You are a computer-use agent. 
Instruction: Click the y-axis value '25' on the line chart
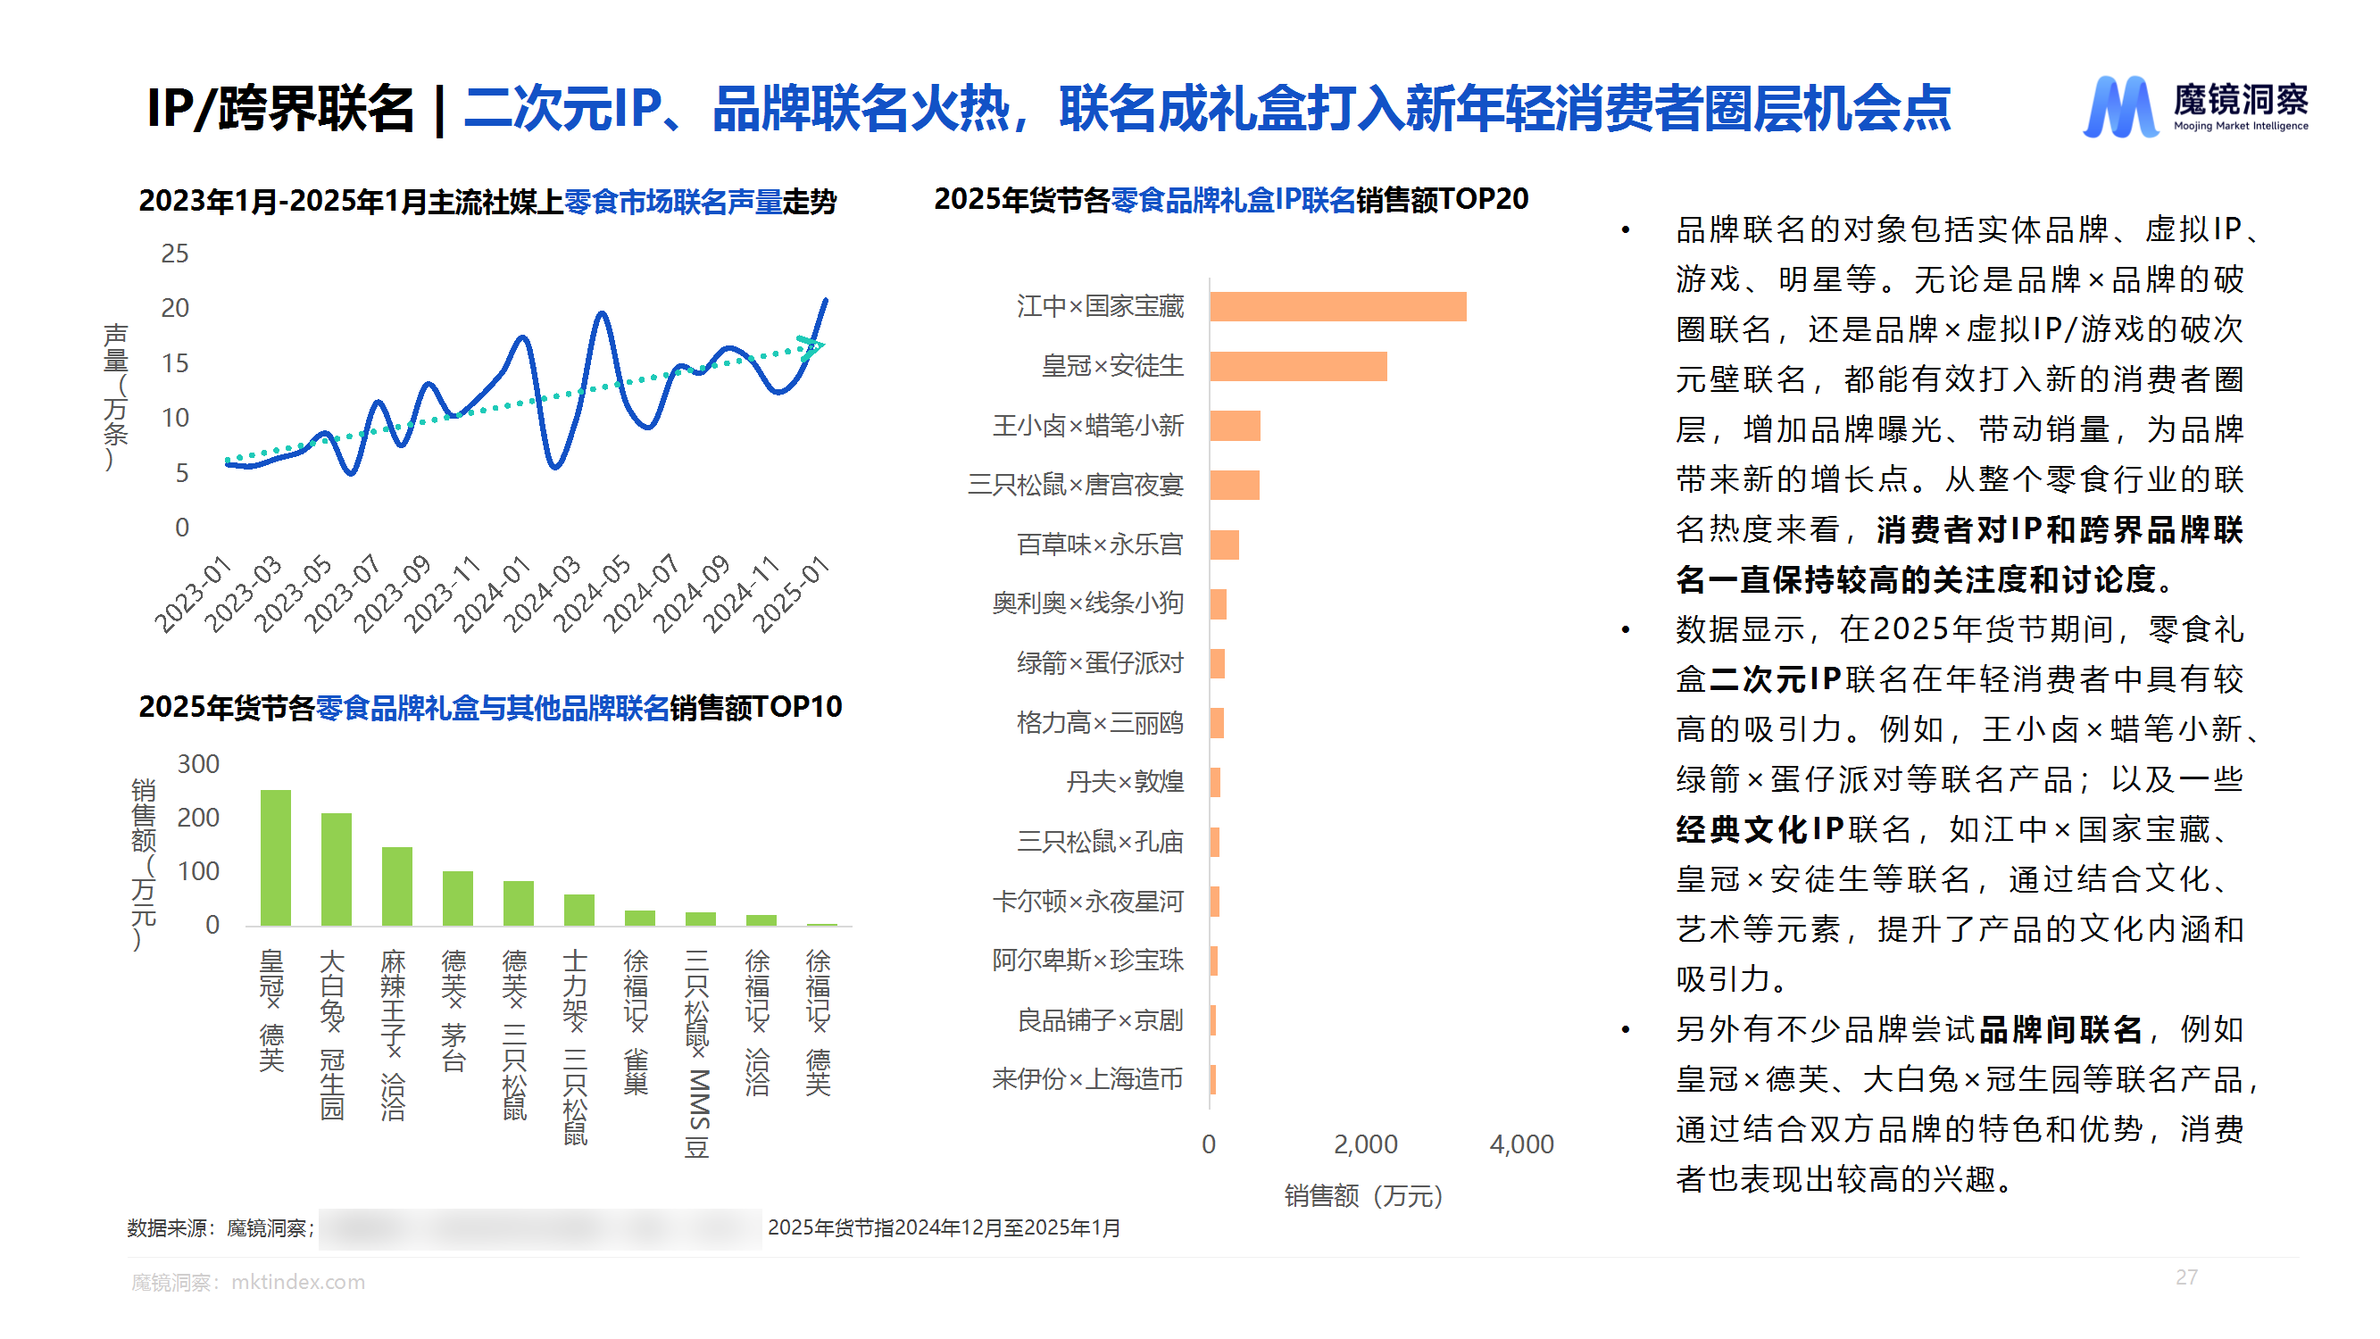pyautogui.click(x=175, y=254)
